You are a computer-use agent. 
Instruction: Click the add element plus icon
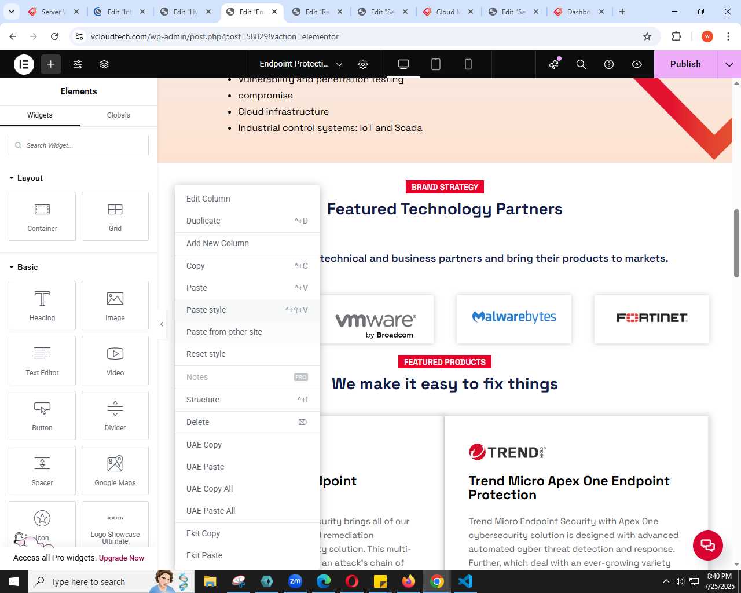point(51,64)
